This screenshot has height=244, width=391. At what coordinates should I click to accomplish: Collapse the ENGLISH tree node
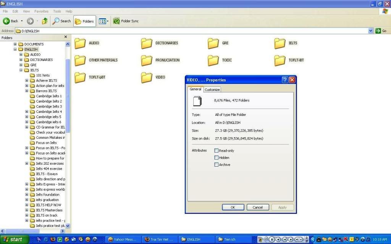pyautogui.click(x=15, y=49)
